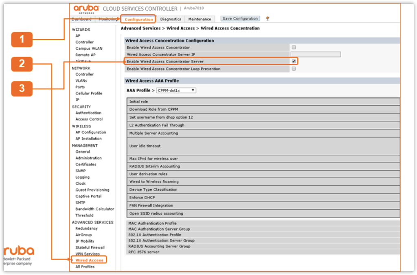Open Controller under the Wizards section
The width and height of the screenshot is (417, 275).
pos(84,42)
